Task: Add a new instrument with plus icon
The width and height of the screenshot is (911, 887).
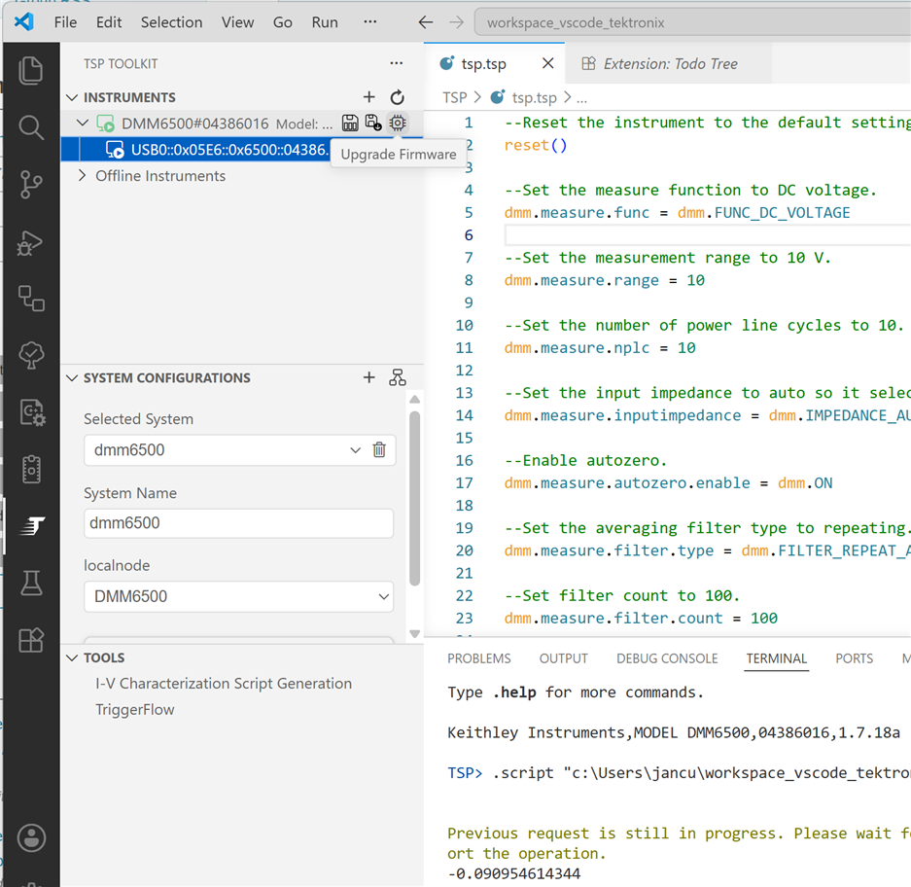Action: [x=368, y=97]
